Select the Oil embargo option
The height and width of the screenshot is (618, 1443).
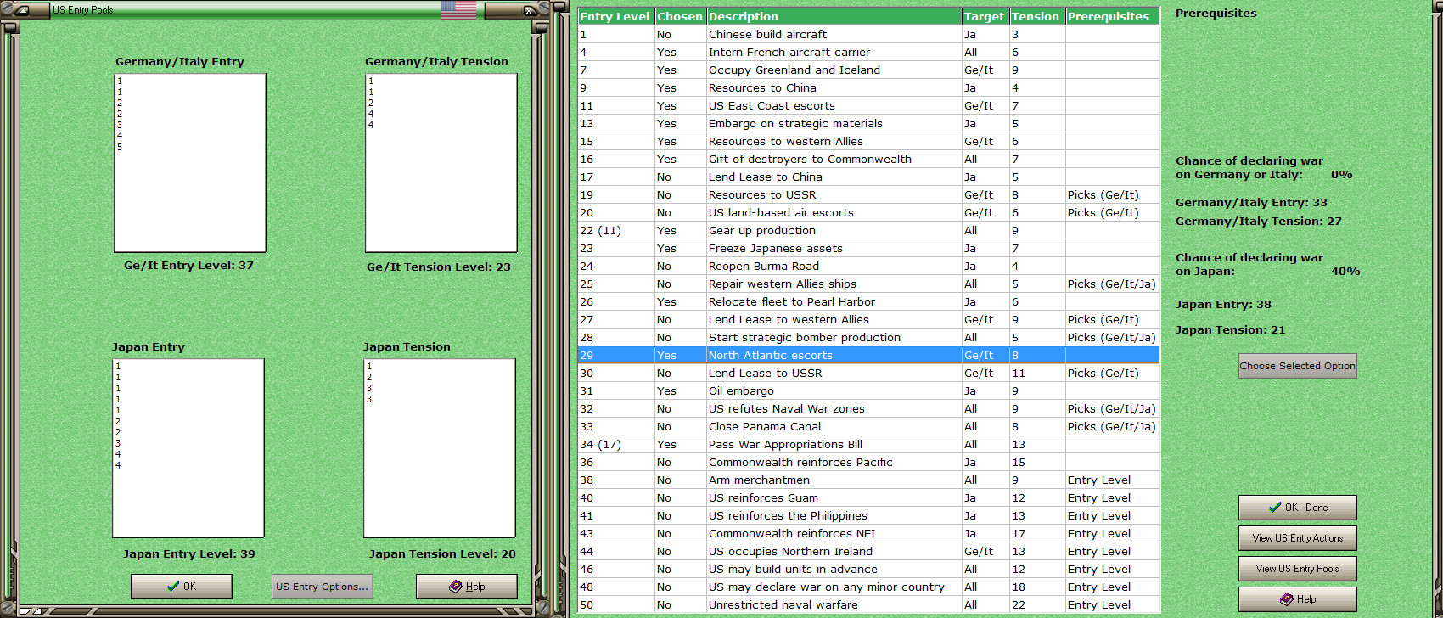[868, 390]
